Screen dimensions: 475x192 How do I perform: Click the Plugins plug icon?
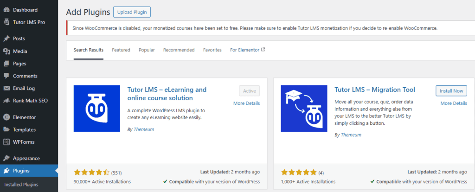click(x=6, y=171)
